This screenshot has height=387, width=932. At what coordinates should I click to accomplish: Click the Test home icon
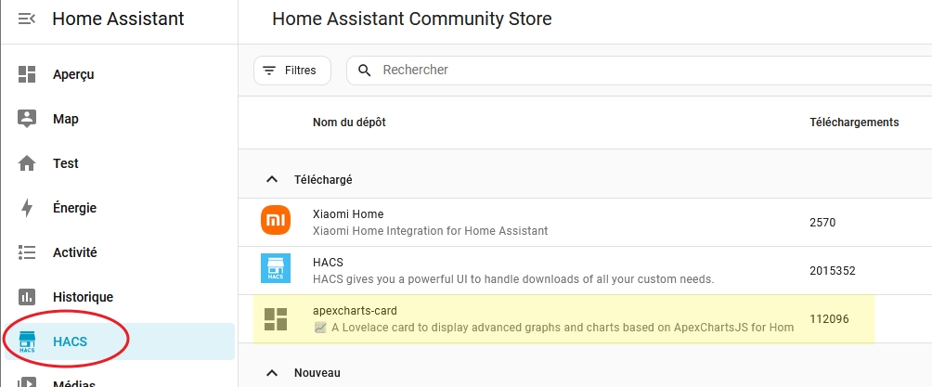tap(27, 163)
